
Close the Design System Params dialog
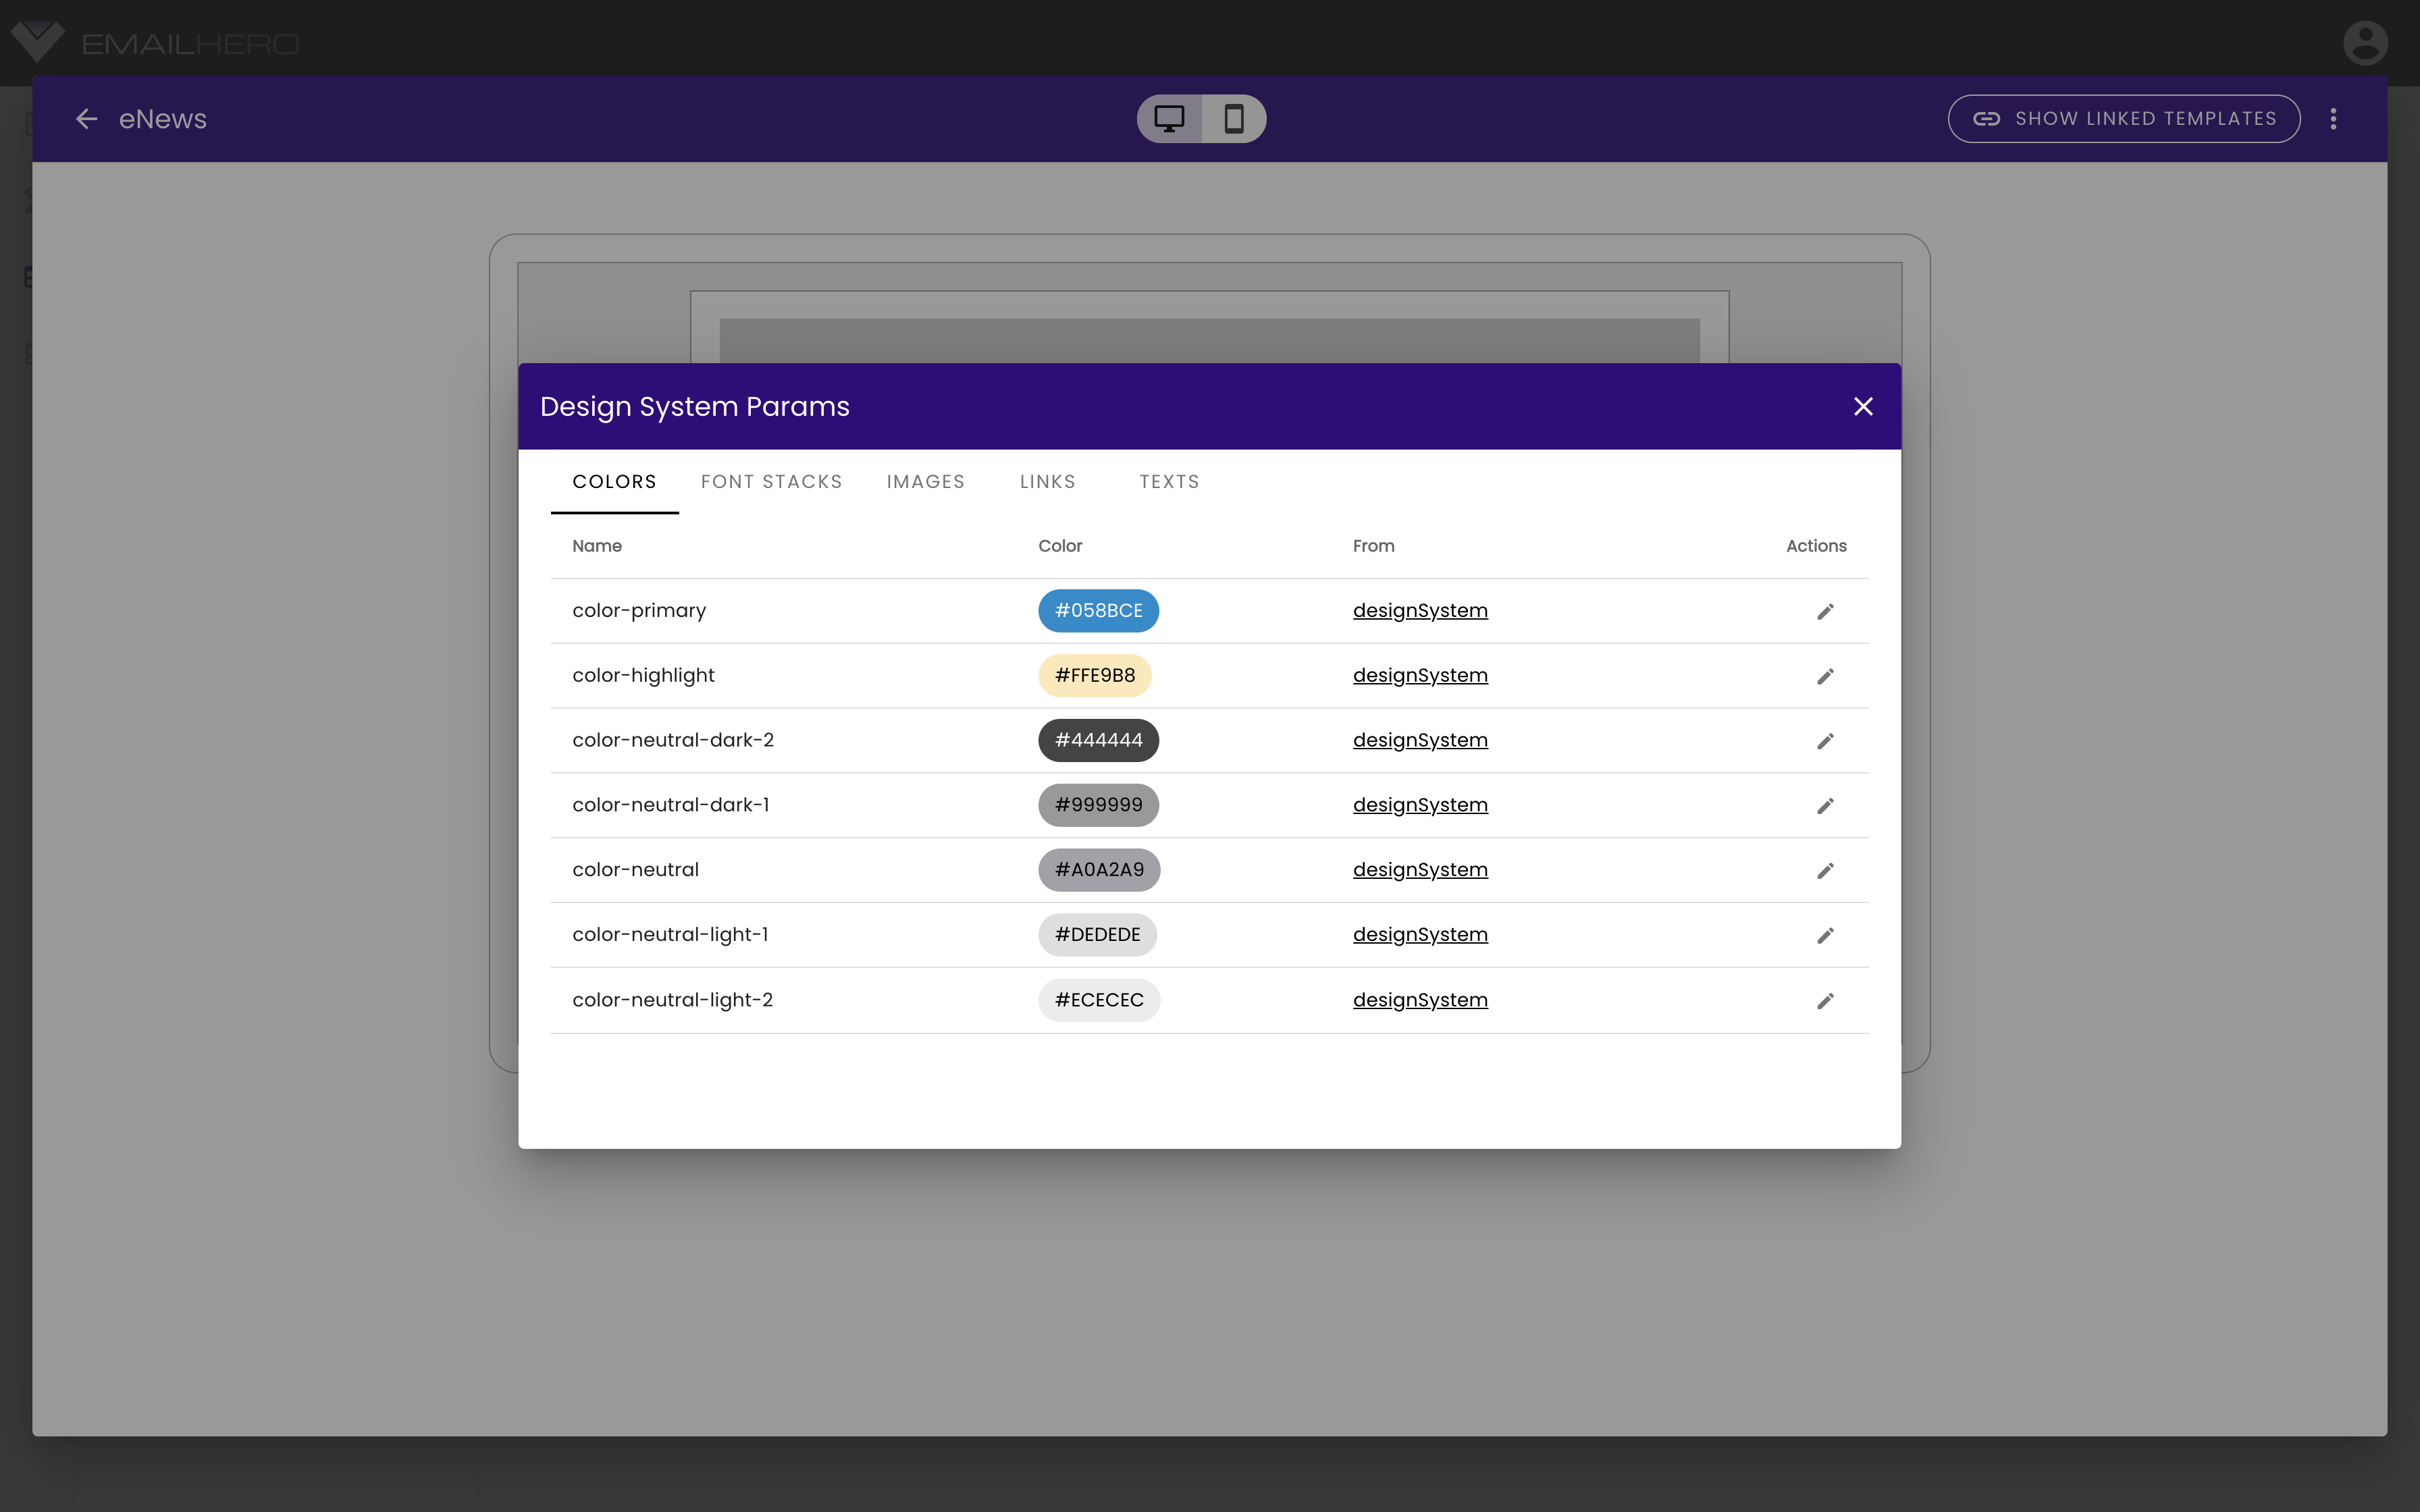point(1863,406)
